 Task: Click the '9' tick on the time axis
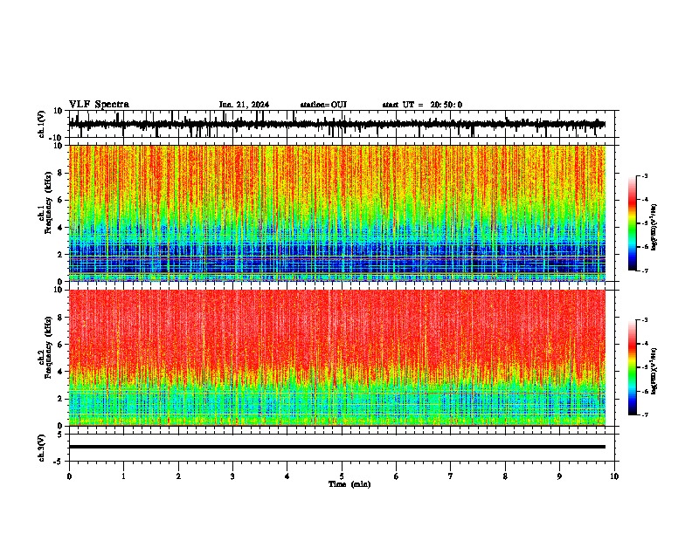[559, 476]
